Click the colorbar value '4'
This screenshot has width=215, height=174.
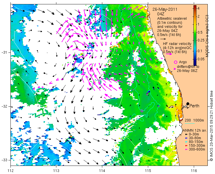198,8
